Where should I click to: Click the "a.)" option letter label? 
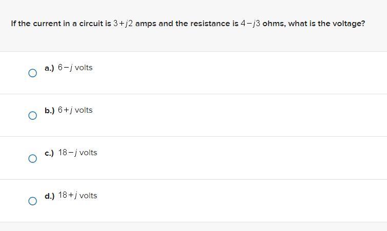49,68
